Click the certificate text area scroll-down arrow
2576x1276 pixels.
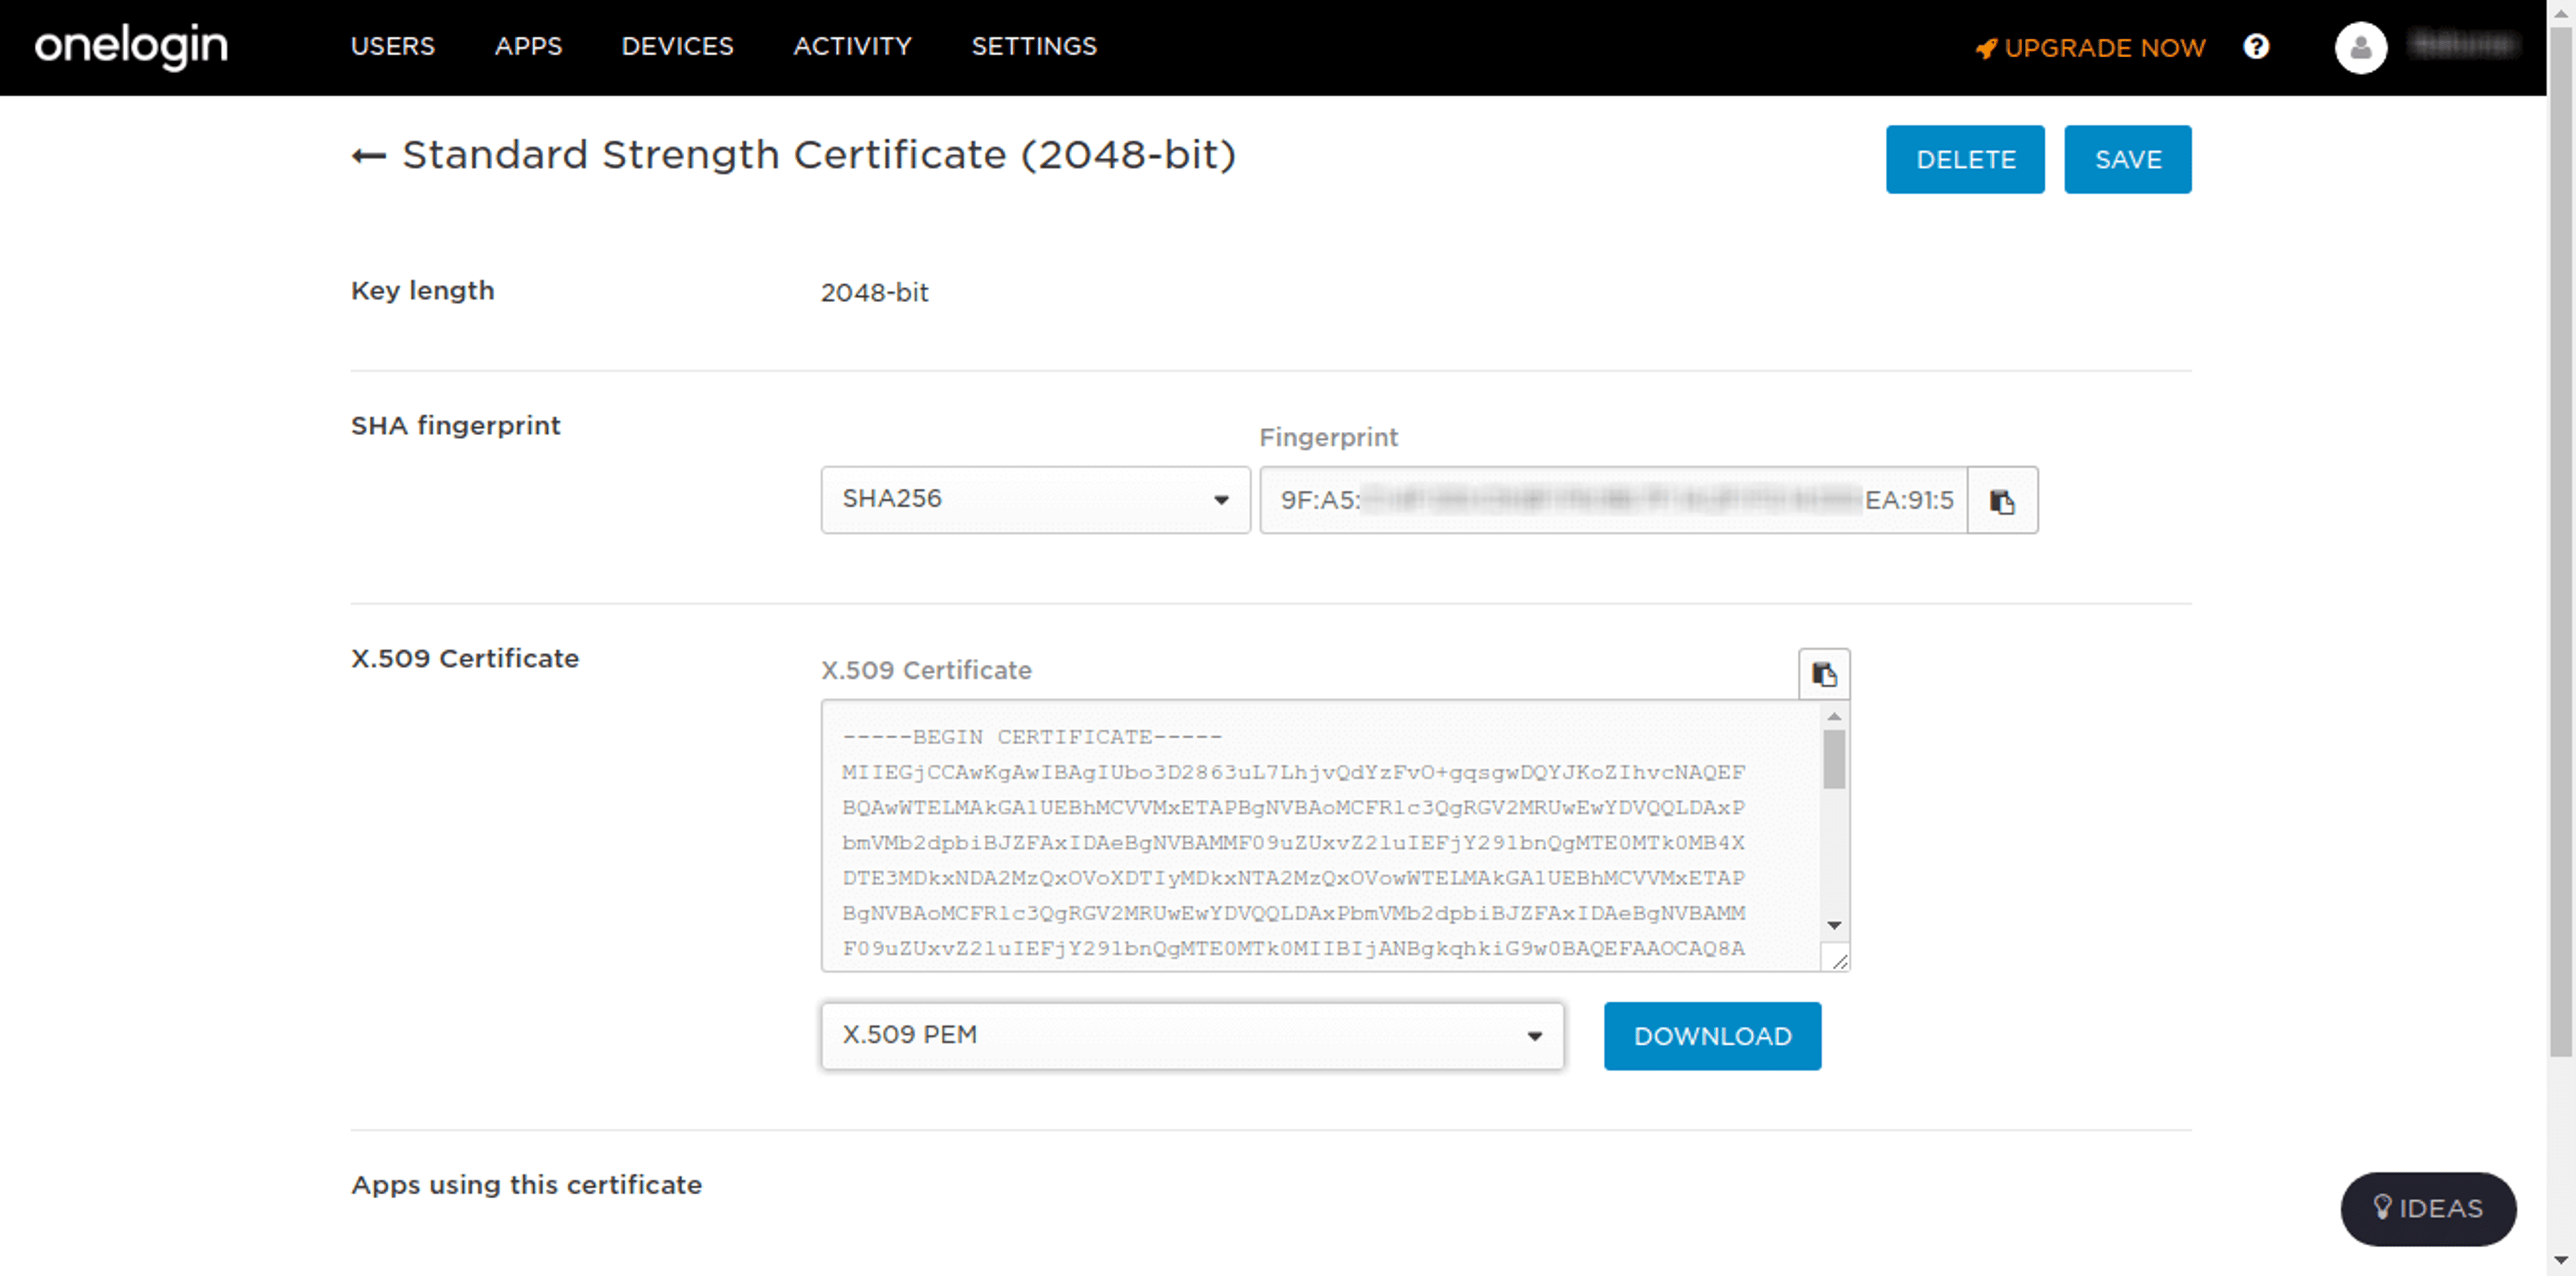pyautogui.click(x=1834, y=925)
